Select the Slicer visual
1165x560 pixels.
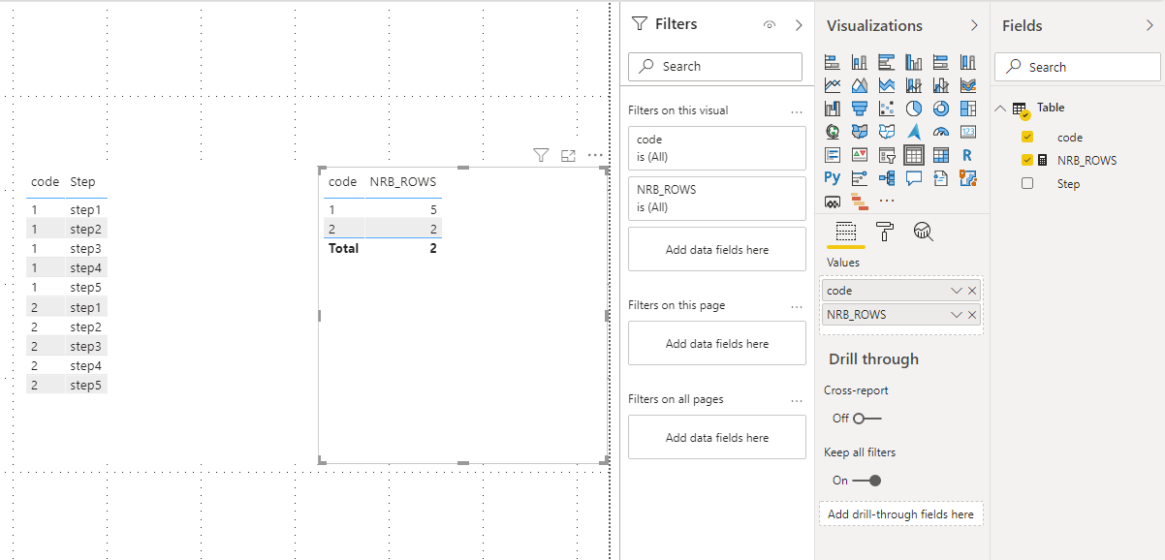point(887,155)
